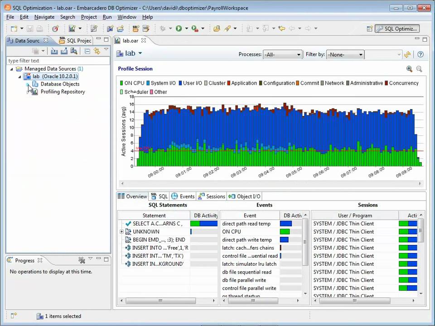Switch to the Sessions tab
This screenshot has height=326, width=435.
pyautogui.click(x=212, y=197)
